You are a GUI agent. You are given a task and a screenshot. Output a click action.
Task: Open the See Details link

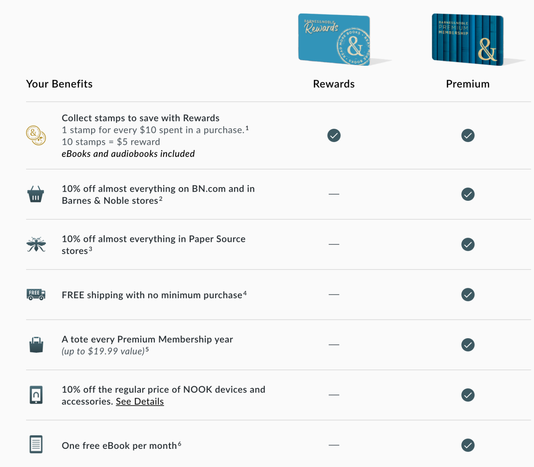[x=140, y=402]
